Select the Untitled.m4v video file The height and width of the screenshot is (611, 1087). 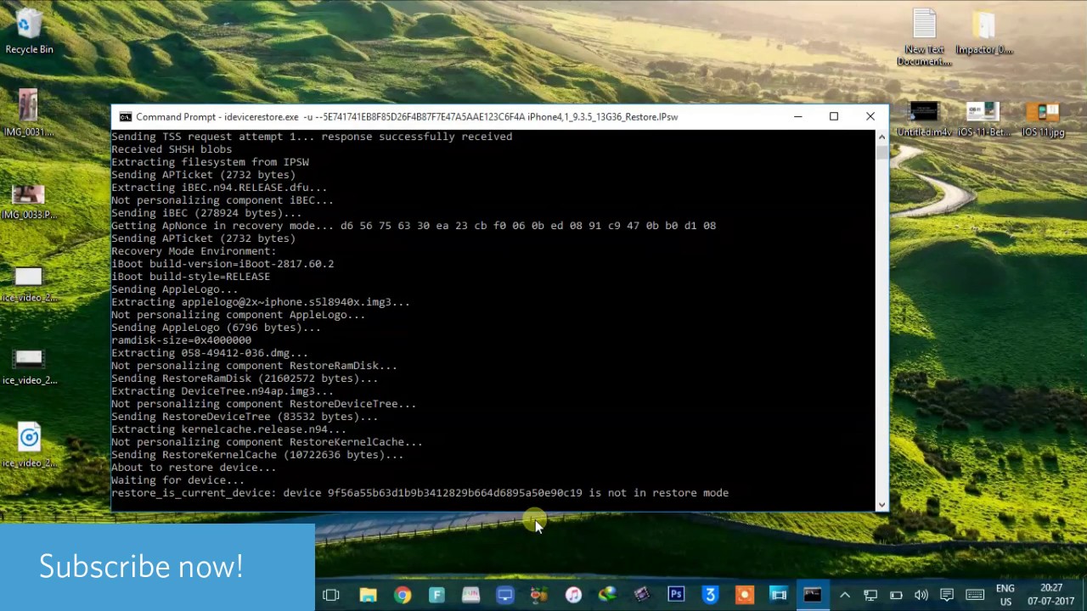point(924,120)
